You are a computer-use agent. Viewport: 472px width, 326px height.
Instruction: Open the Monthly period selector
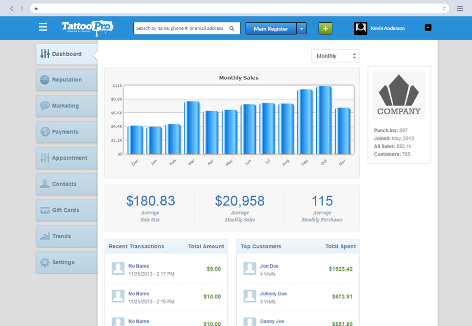(335, 56)
